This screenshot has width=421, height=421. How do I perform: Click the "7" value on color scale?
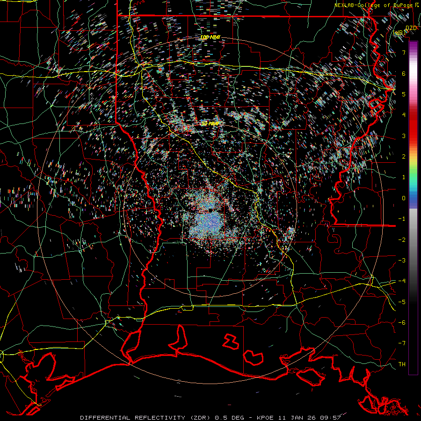(x=404, y=52)
